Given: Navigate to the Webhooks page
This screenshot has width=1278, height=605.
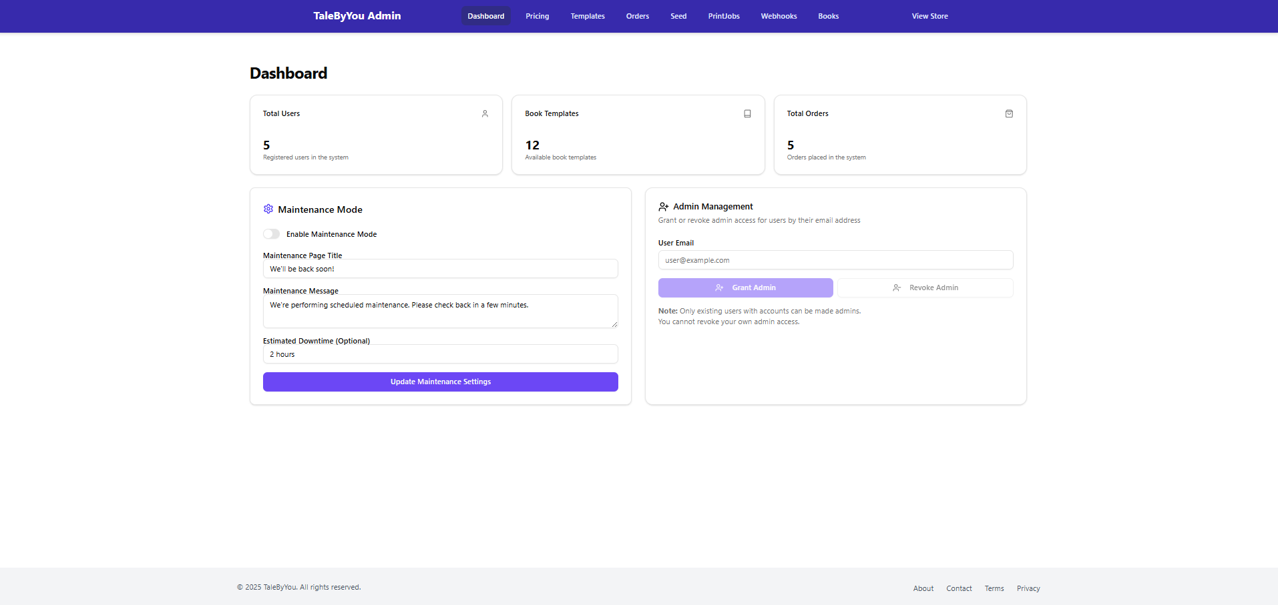Looking at the screenshot, I should 779,15.
